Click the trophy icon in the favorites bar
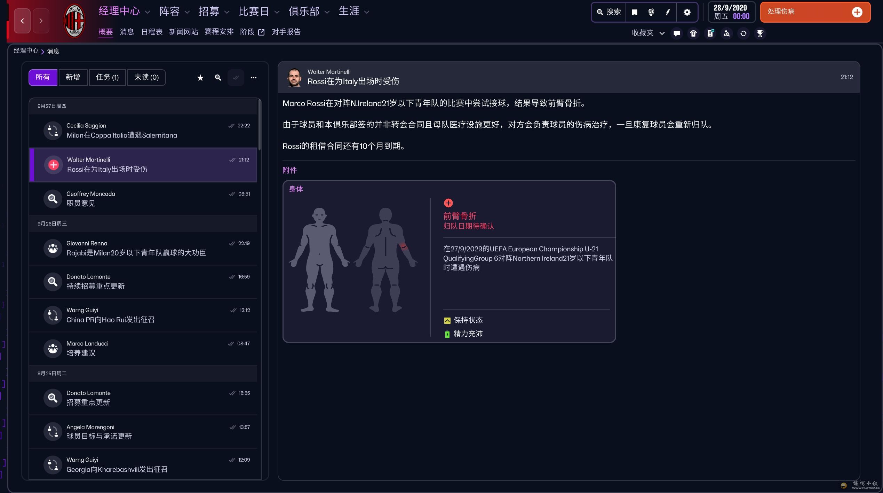The width and height of the screenshot is (883, 493). pyautogui.click(x=760, y=33)
